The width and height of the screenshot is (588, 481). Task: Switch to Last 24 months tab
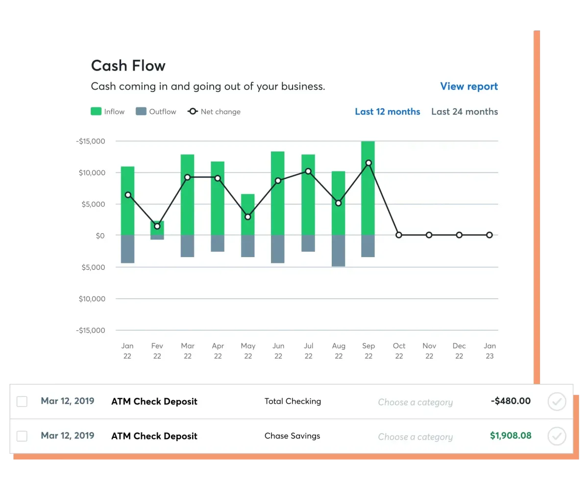tap(465, 112)
